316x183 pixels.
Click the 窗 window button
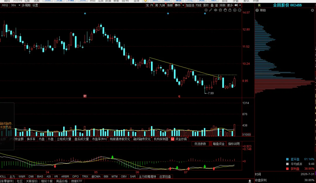(217, 5)
